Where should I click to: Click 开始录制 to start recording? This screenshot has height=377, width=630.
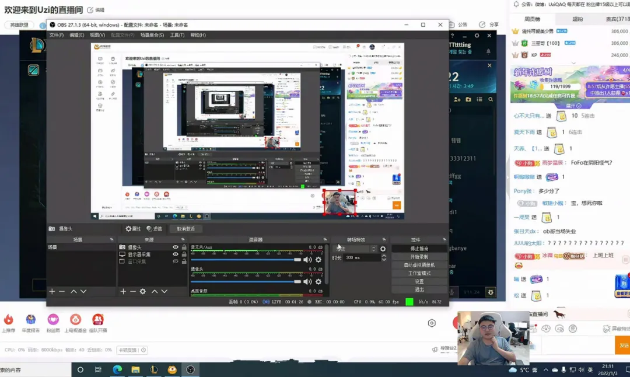419,257
